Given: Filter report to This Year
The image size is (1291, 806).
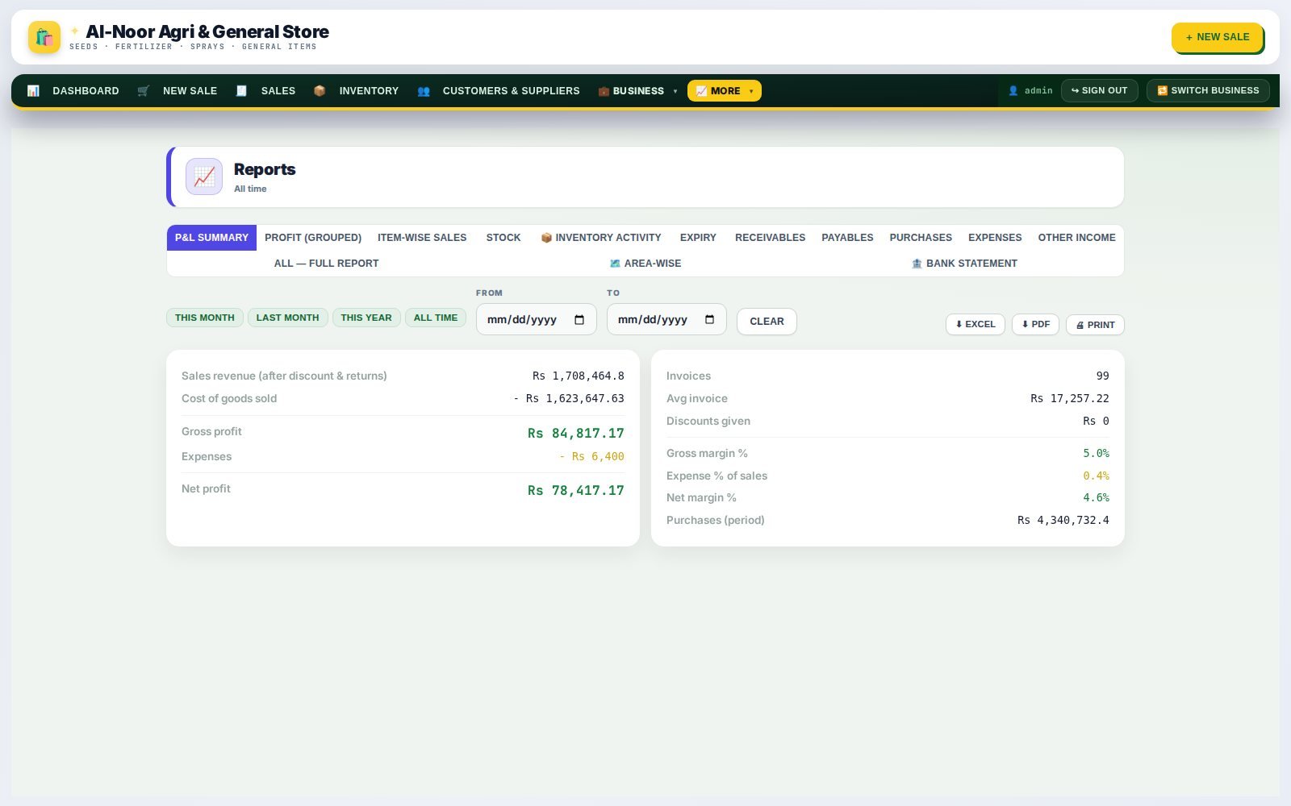Looking at the screenshot, I should [x=366, y=318].
